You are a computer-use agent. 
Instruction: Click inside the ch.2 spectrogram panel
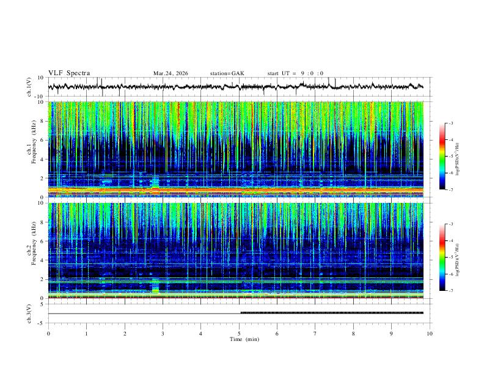click(x=235, y=251)
